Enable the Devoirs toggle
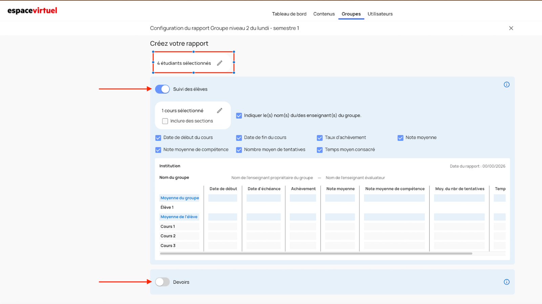542x304 pixels. tap(162, 282)
